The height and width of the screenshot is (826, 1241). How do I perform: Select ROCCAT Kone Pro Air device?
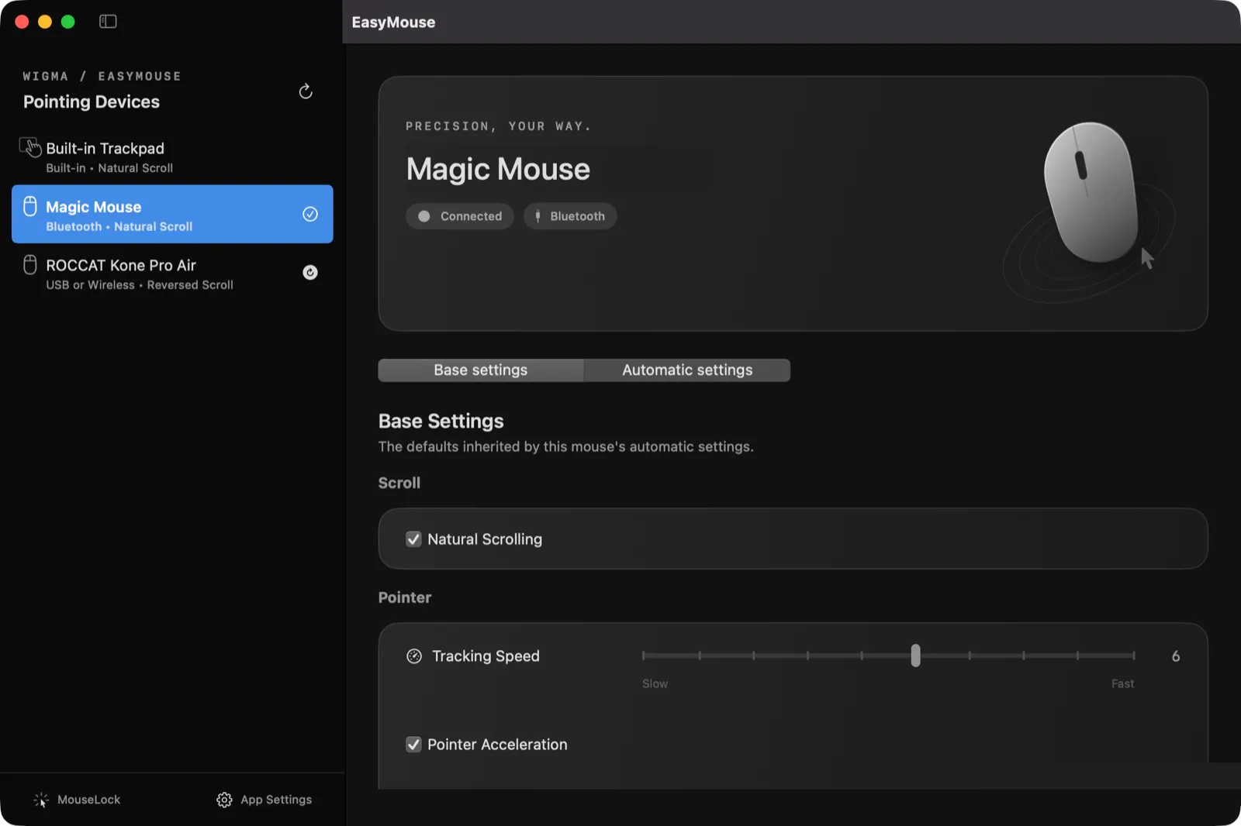click(172, 273)
